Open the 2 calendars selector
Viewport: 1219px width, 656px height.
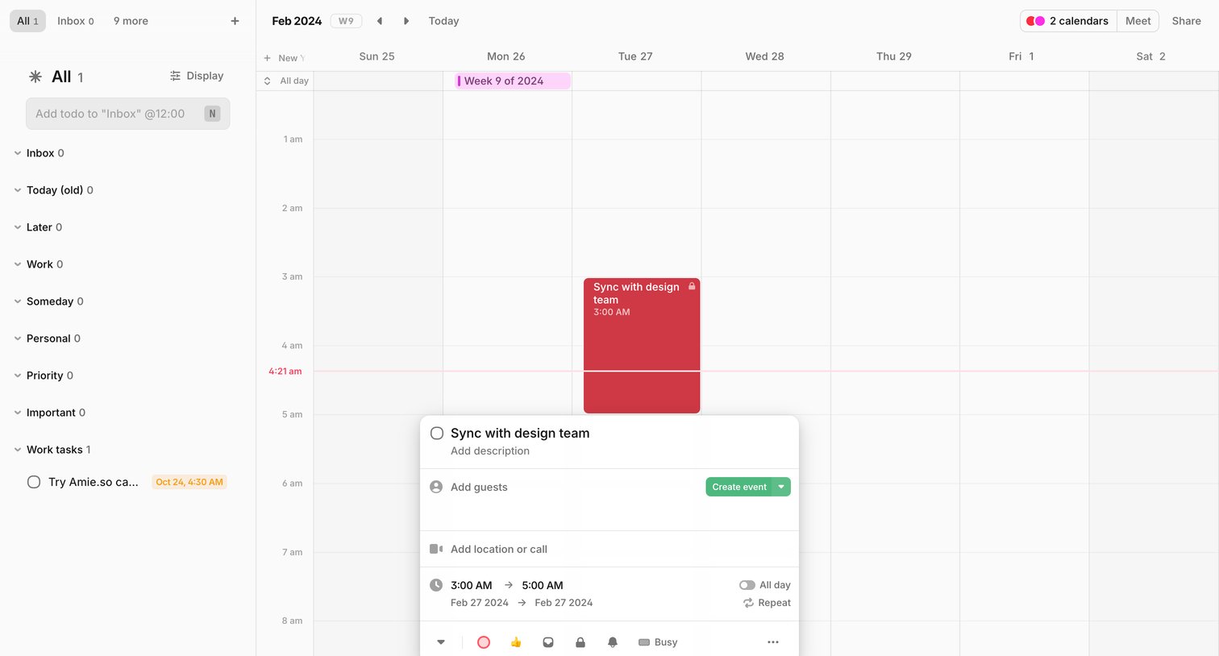[1067, 21]
